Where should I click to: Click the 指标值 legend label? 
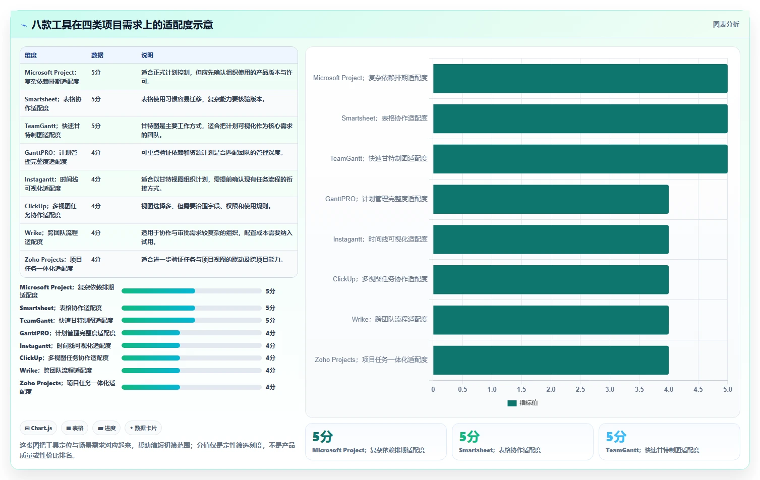(529, 403)
